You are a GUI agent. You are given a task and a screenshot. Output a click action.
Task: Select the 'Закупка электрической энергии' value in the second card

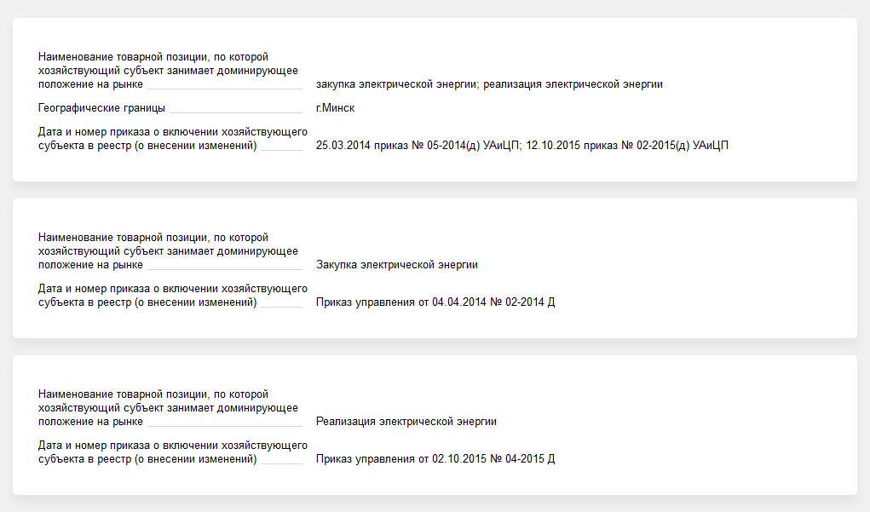(x=396, y=265)
